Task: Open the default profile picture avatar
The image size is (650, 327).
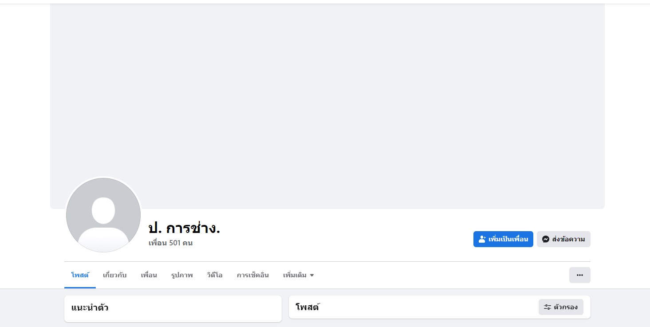Action: pyautogui.click(x=103, y=215)
